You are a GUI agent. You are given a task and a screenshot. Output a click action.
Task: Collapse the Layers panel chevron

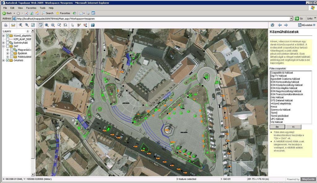(28, 31)
